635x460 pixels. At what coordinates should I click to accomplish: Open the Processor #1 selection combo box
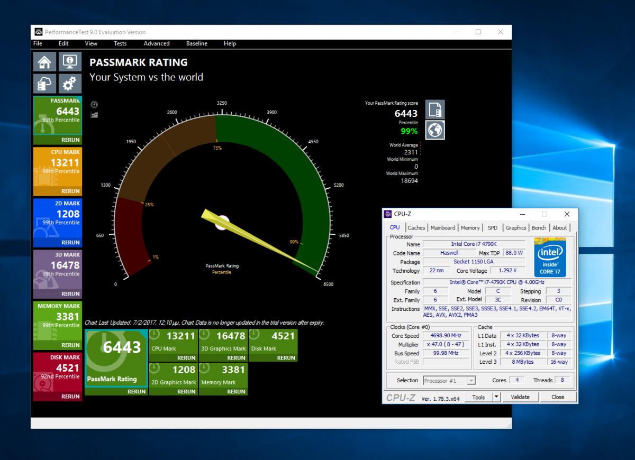click(x=449, y=380)
